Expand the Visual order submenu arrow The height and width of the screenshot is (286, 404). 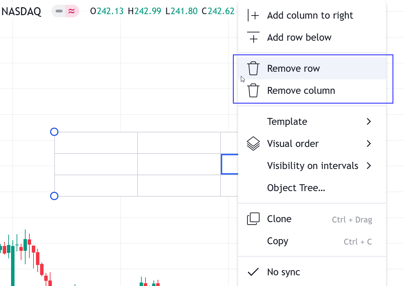[x=369, y=144]
